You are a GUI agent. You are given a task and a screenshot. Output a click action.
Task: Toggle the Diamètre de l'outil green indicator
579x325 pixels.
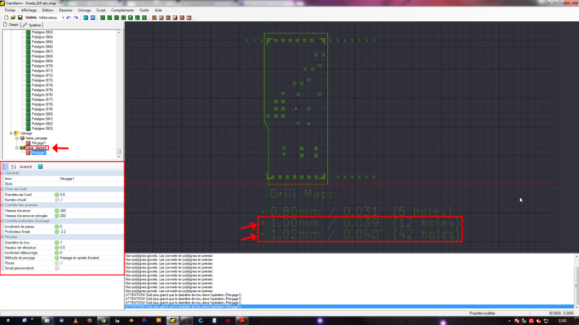pos(57,195)
